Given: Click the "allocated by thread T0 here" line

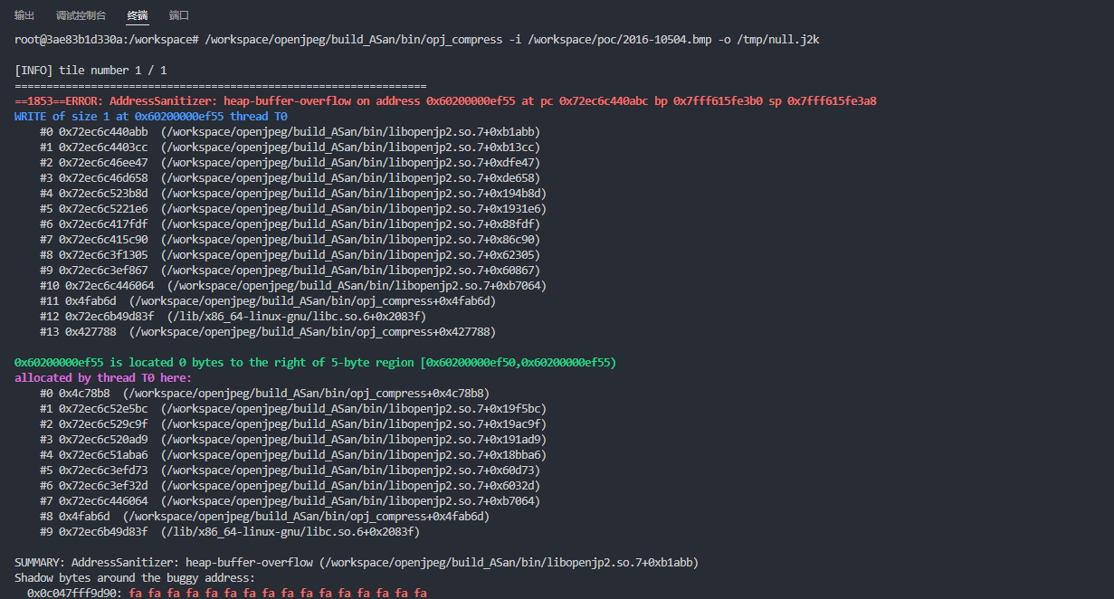Looking at the screenshot, I should click(103, 378).
